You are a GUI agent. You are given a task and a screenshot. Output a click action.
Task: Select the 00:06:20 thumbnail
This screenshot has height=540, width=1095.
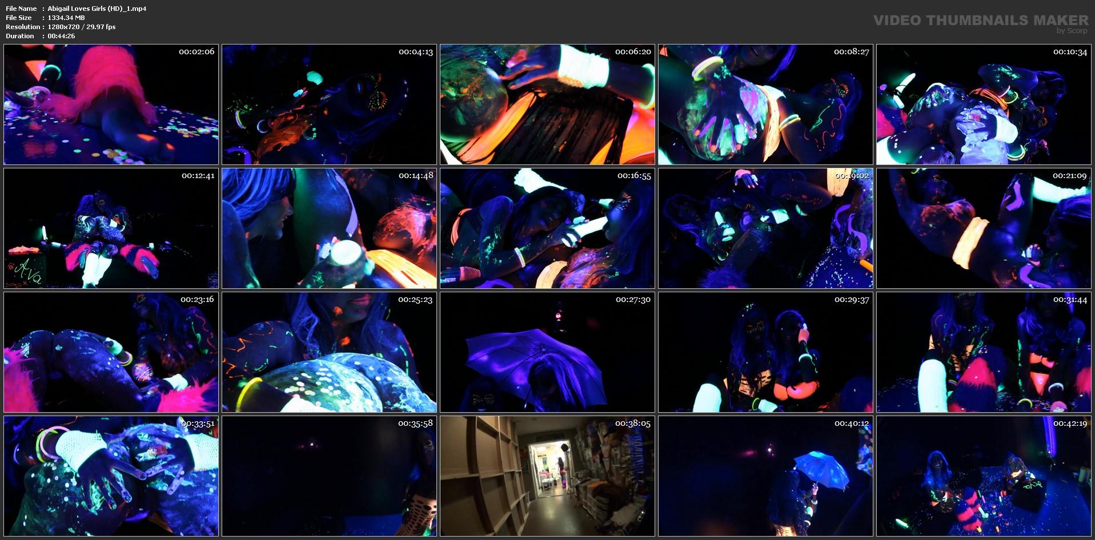[x=547, y=104]
